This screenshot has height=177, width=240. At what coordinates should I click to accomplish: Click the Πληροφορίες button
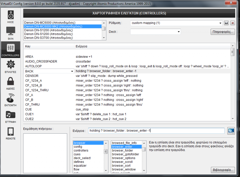coord(223,32)
